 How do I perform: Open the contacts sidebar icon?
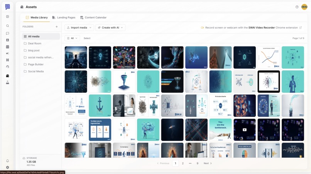click(8, 40)
